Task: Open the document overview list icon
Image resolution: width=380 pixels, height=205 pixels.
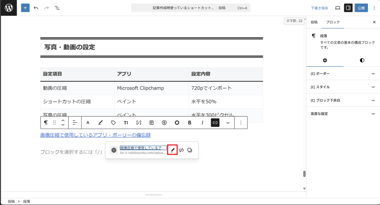Action: (57, 8)
